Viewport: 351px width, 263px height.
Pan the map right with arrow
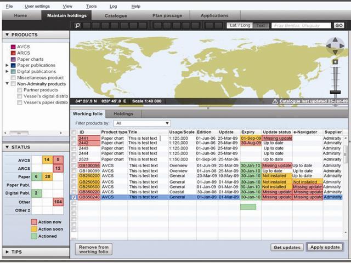(x=342, y=46)
